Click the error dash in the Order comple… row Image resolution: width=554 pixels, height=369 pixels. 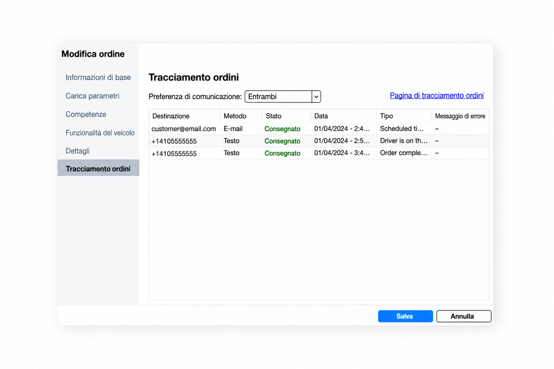click(437, 153)
